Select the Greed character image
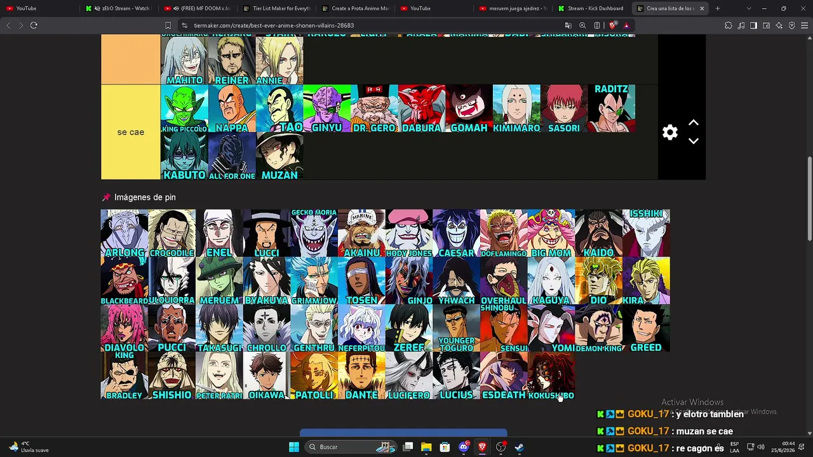The width and height of the screenshot is (813, 457). pos(646,329)
